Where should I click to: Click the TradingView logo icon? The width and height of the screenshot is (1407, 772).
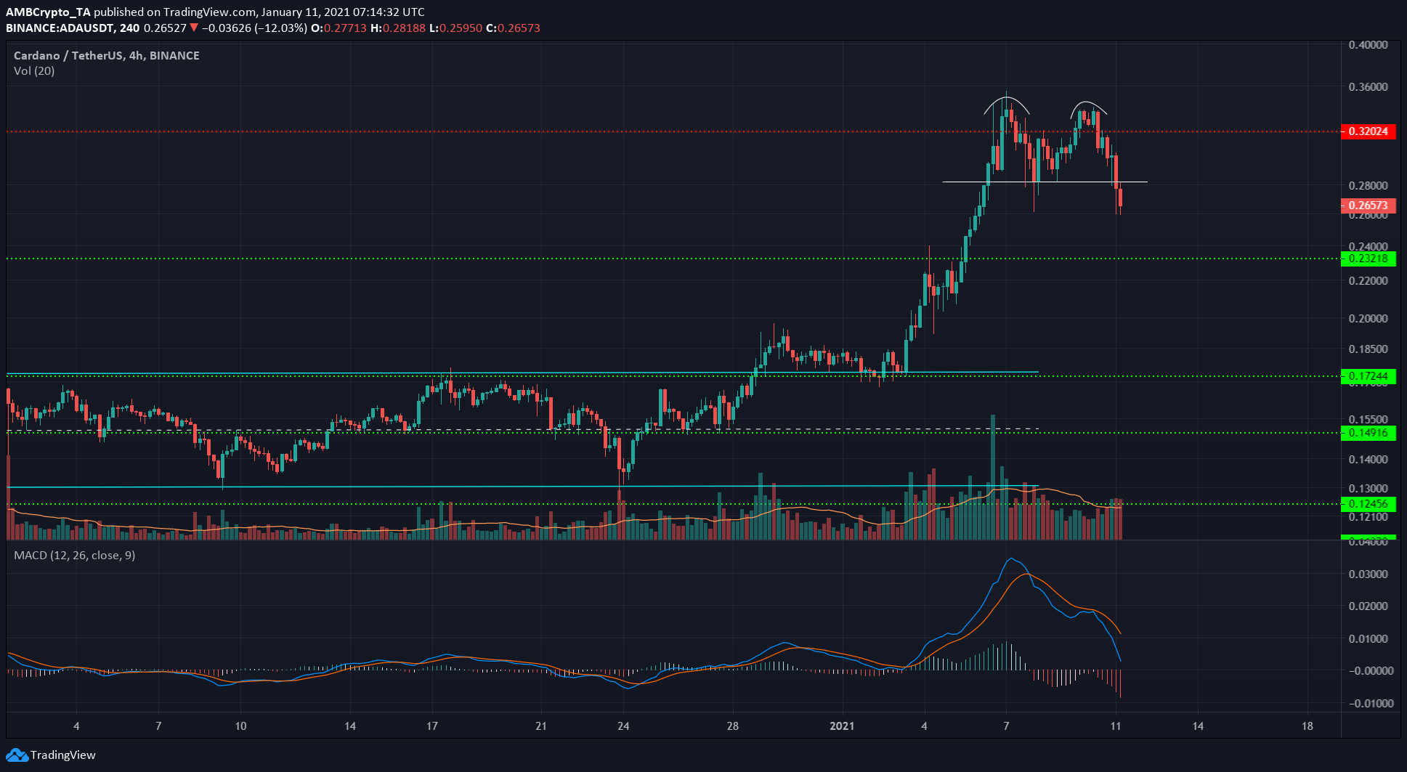(x=17, y=755)
